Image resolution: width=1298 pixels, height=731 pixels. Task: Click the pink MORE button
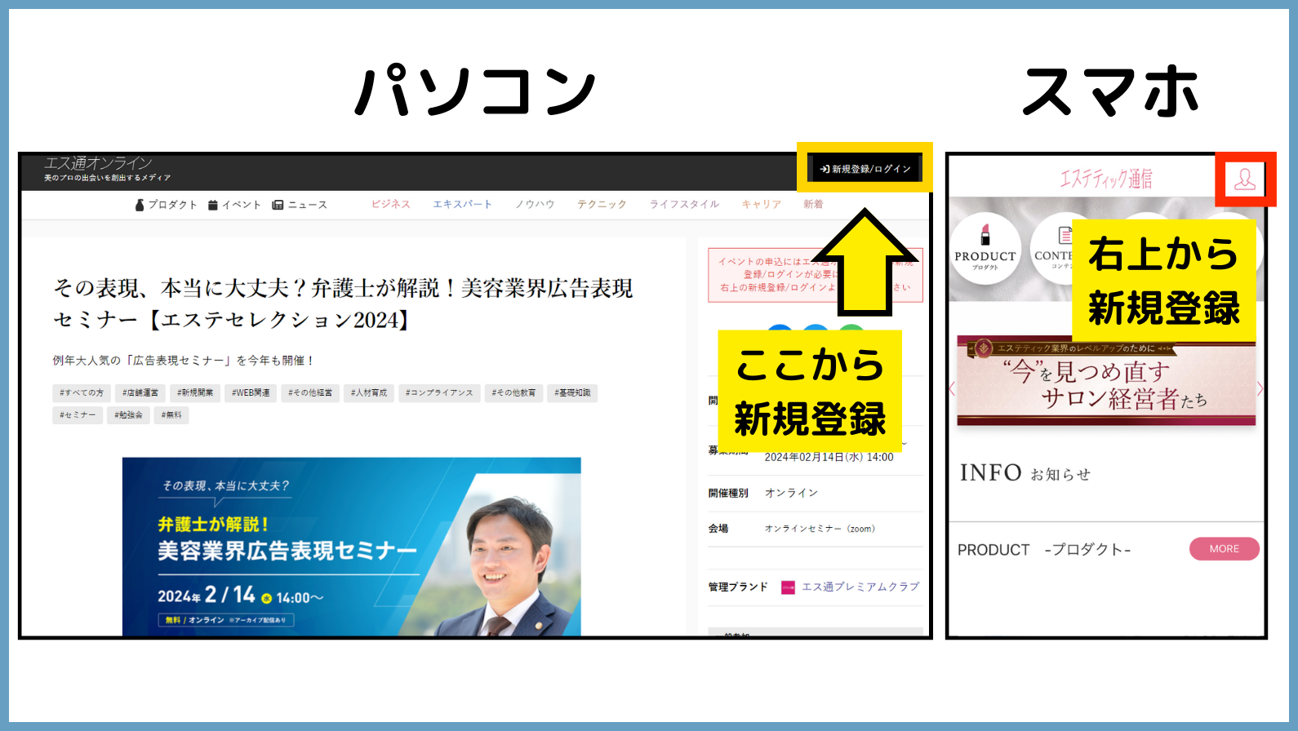(1224, 549)
